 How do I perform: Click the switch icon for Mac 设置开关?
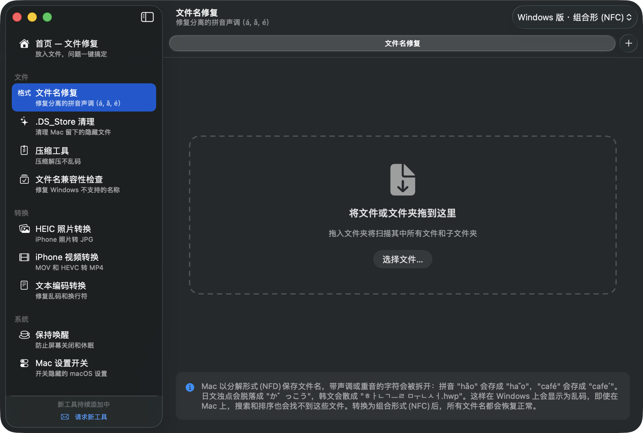pos(24,363)
